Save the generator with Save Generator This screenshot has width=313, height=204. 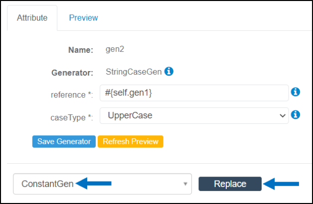click(64, 142)
